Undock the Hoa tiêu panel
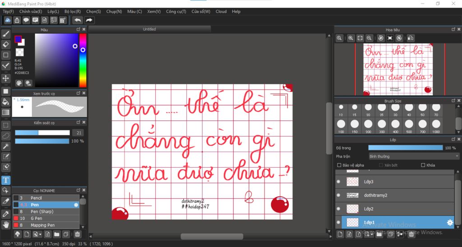The width and height of the screenshot is (462, 247). point(453,29)
